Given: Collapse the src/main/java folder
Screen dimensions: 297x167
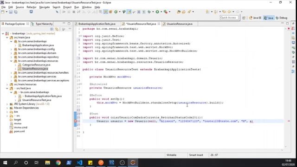Looking at the screenshot, I should point(7,38).
